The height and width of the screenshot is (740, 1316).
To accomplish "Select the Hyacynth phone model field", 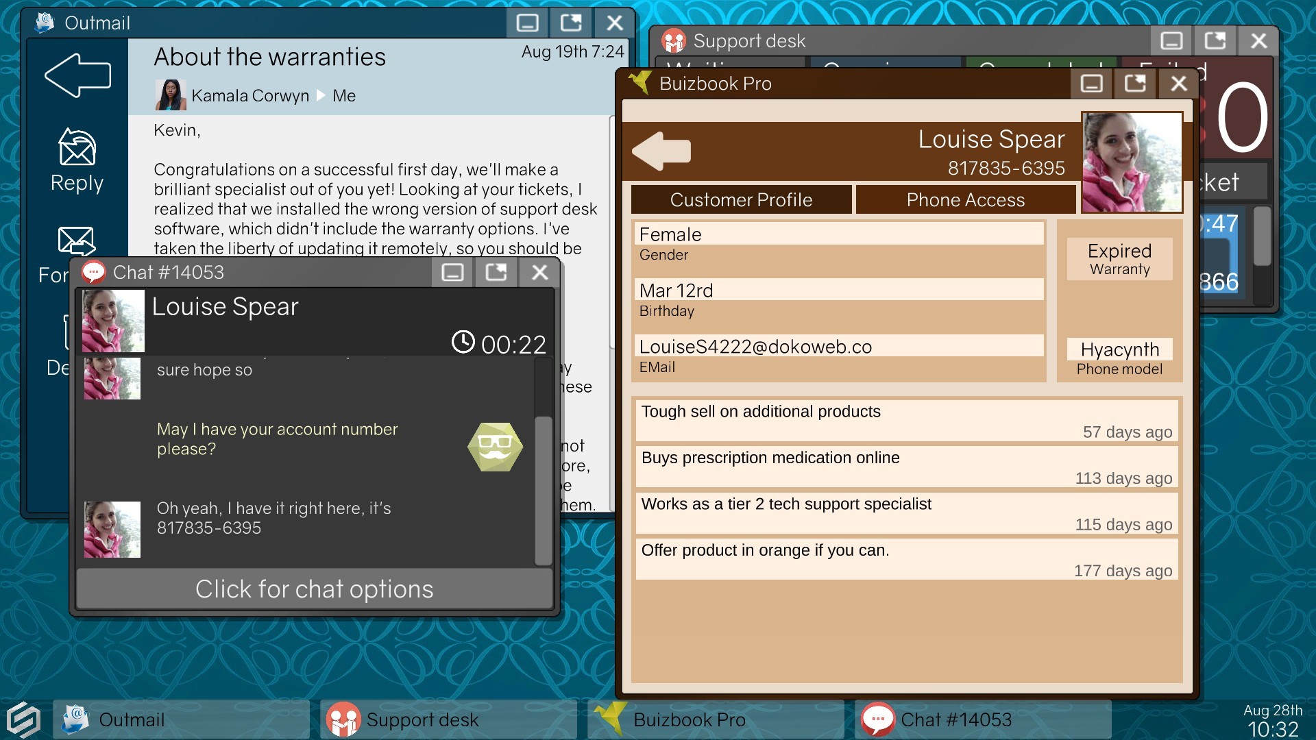I will [1120, 349].
